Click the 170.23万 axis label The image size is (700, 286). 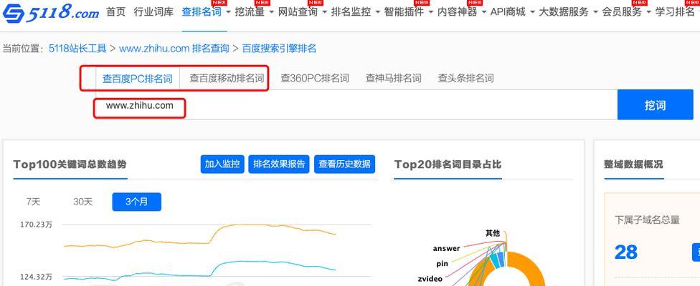(x=36, y=225)
